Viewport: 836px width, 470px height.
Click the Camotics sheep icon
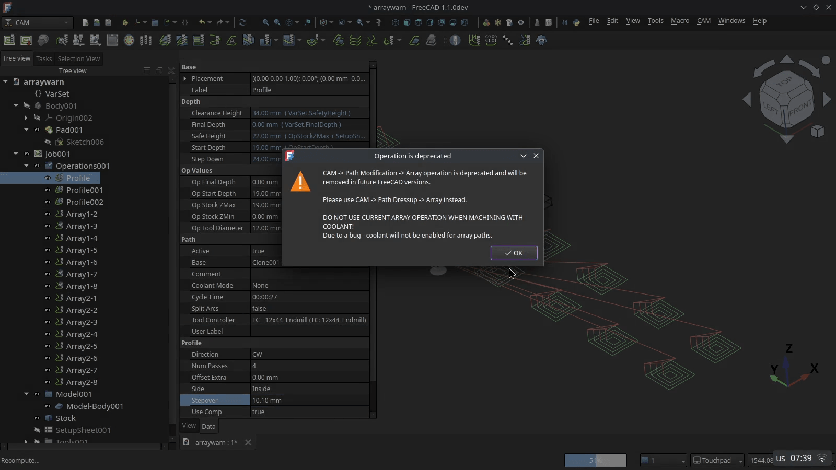[542, 40]
